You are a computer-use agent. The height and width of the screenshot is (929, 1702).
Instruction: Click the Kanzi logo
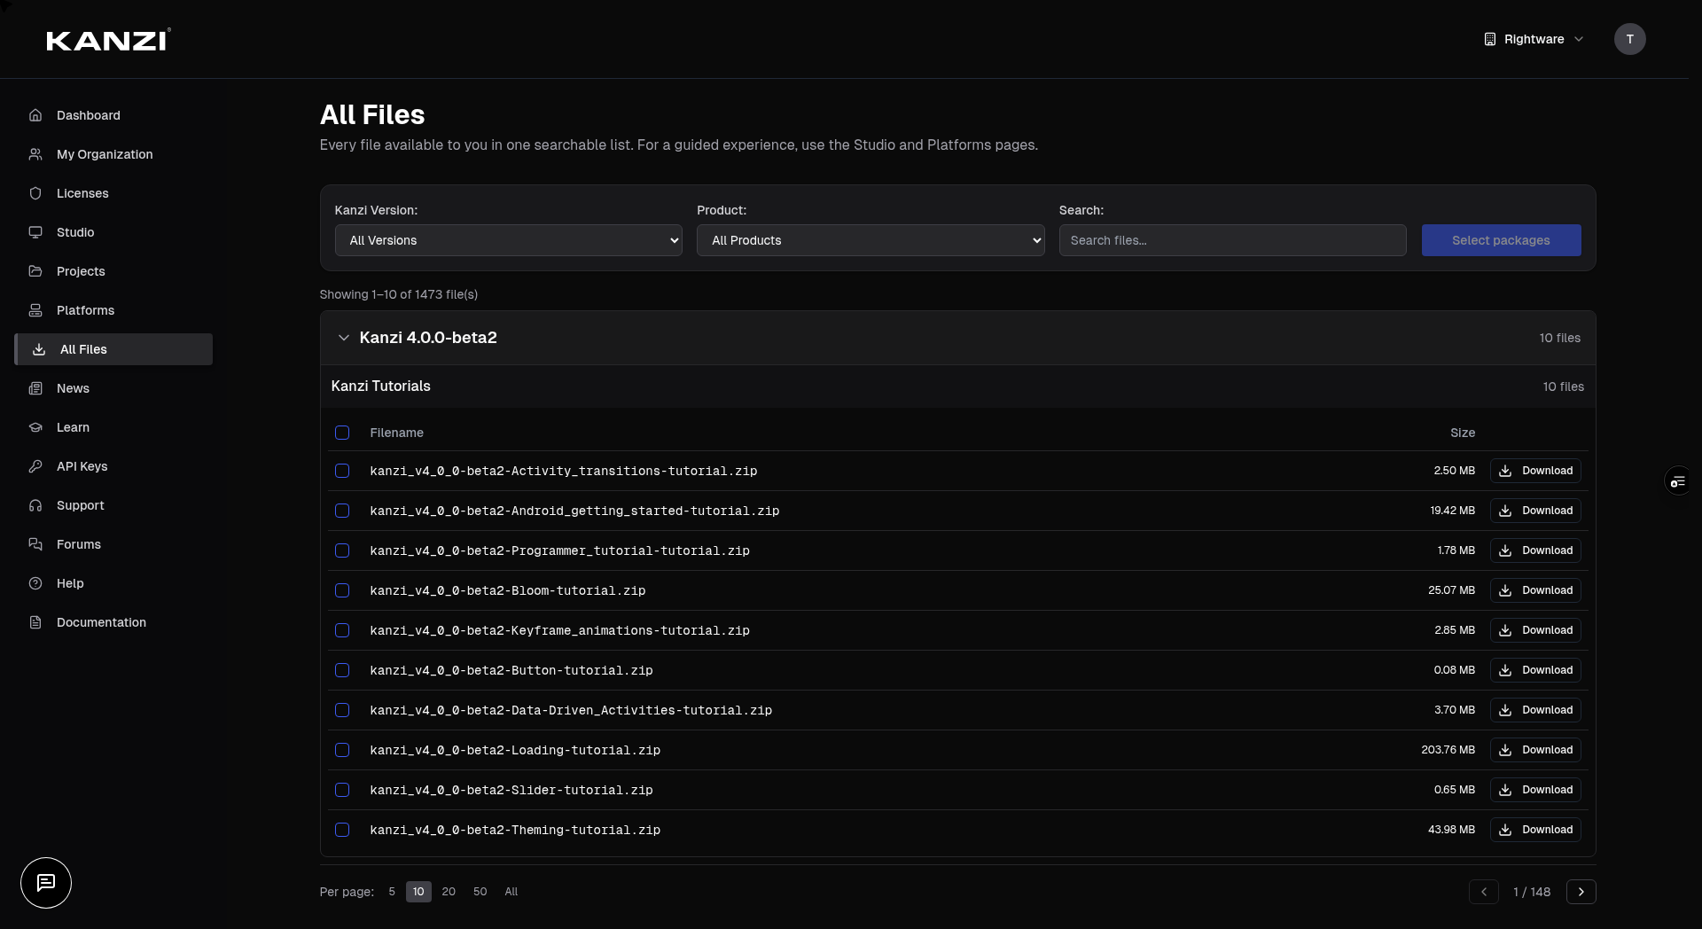[108, 40]
